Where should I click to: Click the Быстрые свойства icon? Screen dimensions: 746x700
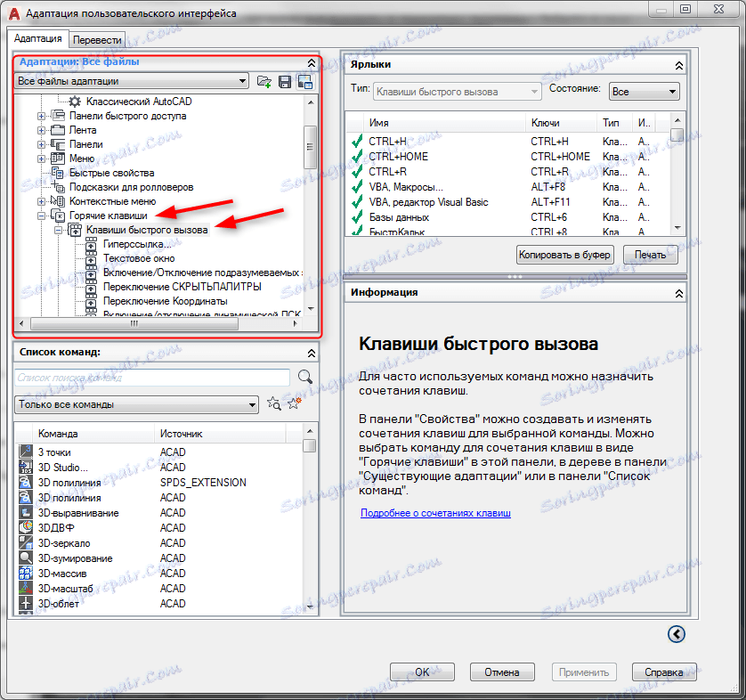(58, 173)
